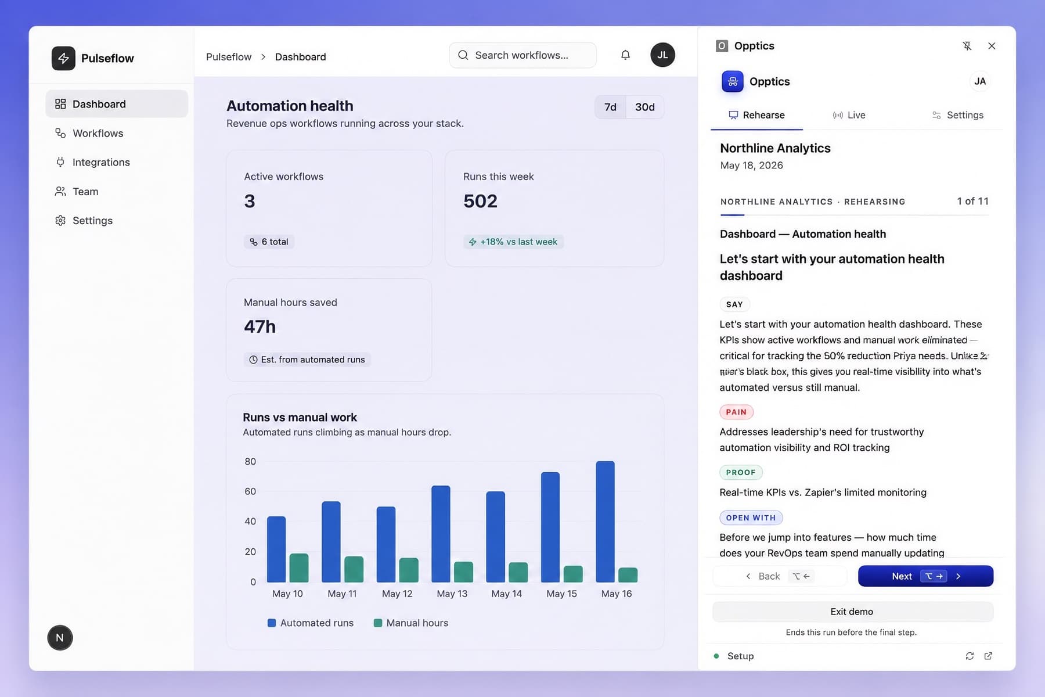Click the Opptics panel title icon
This screenshot has width=1045, height=697.
click(722, 46)
